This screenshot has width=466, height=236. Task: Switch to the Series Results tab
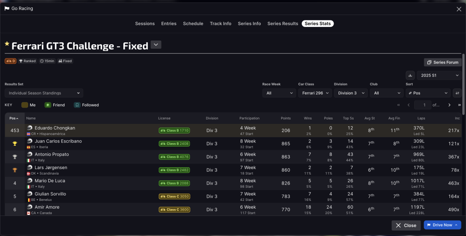click(x=283, y=24)
